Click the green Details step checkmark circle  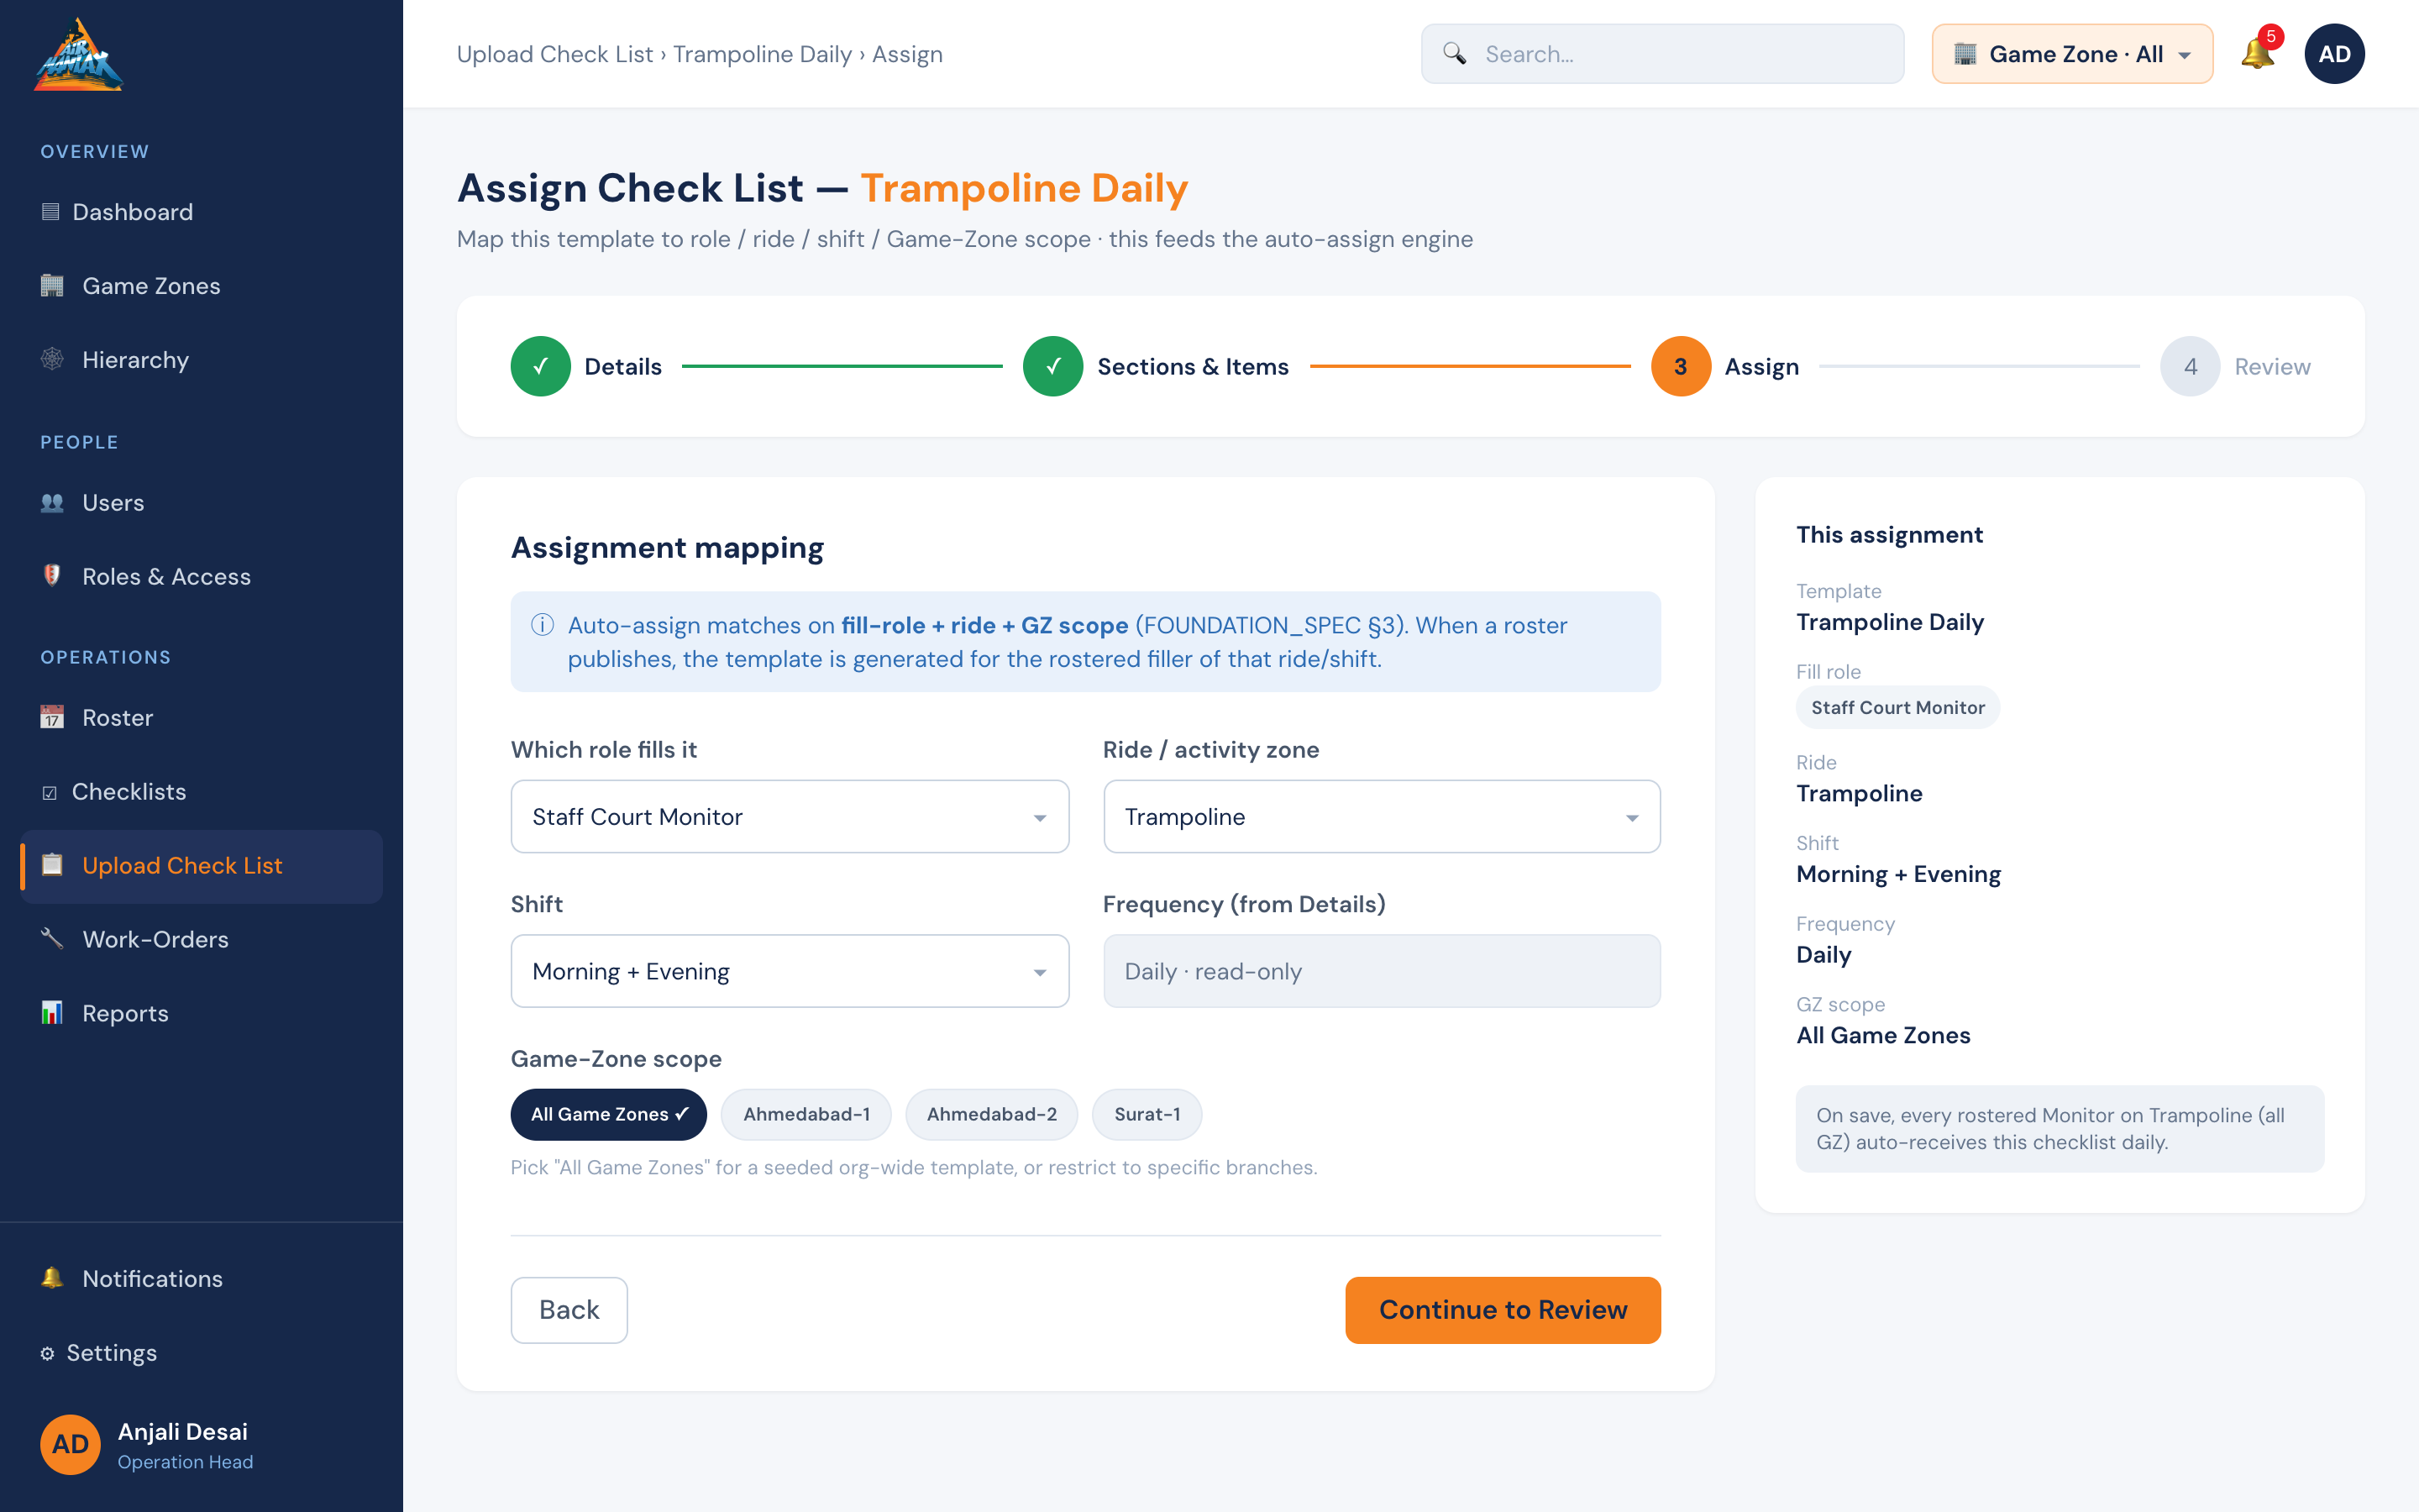541,366
